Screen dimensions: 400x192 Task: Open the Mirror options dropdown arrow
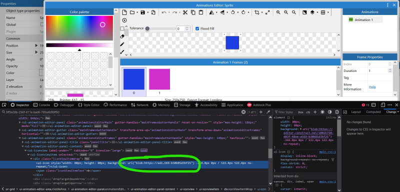tap(216, 12)
